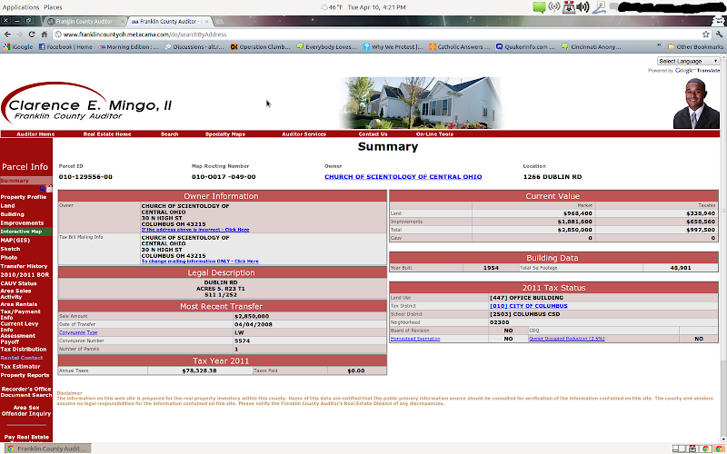Viewport: 727px width, 454px height.
Task: Click the Transmission download tray icon
Action: coord(569,7)
